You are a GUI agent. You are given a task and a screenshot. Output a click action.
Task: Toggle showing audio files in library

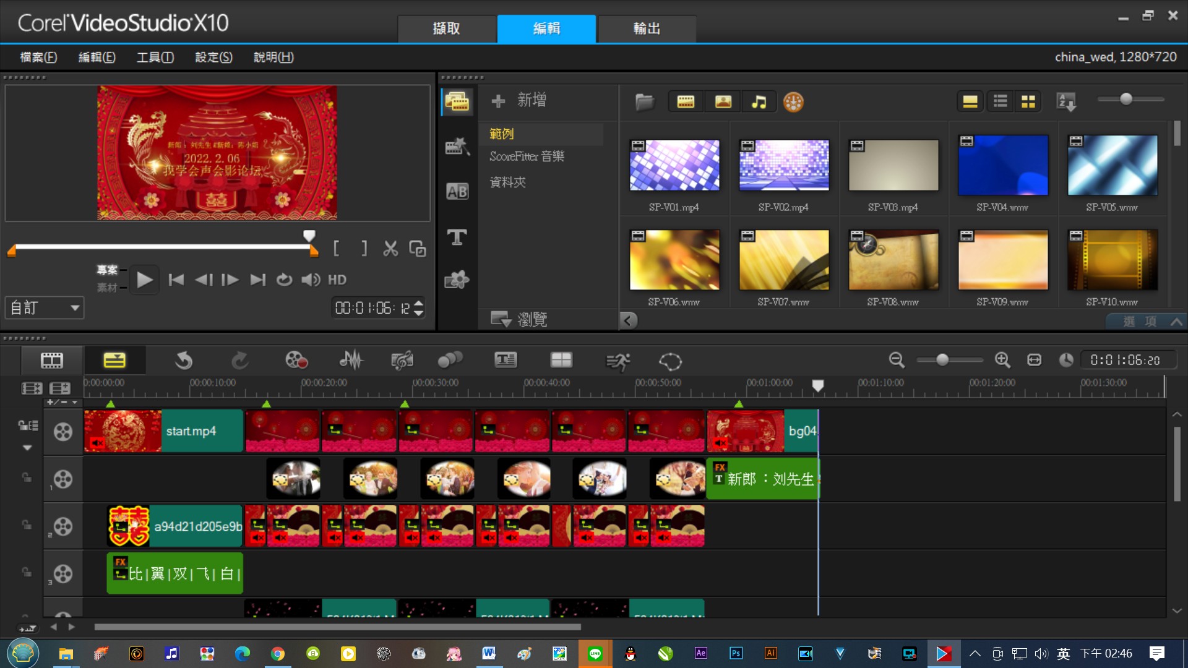click(759, 101)
